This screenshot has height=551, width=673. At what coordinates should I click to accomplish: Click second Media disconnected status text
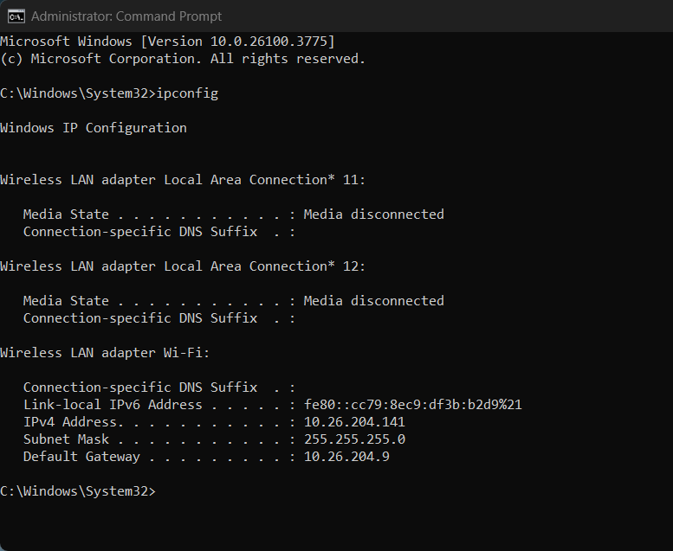(x=374, y=300)
